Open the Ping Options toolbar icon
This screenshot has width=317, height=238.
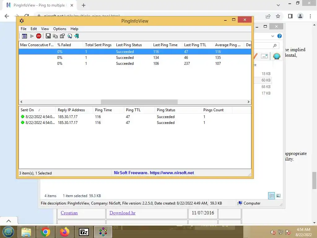pos(24,36)
